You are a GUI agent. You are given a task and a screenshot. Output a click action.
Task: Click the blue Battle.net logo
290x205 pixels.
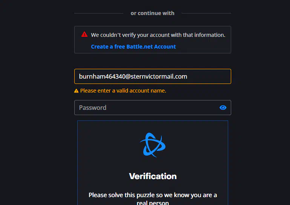pos(153,145)
